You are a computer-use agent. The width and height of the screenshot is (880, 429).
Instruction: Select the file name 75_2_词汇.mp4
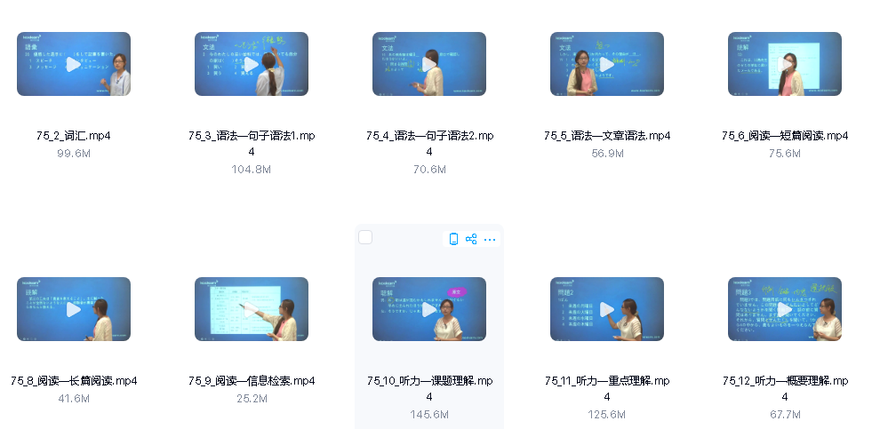(x=74, y=136)
